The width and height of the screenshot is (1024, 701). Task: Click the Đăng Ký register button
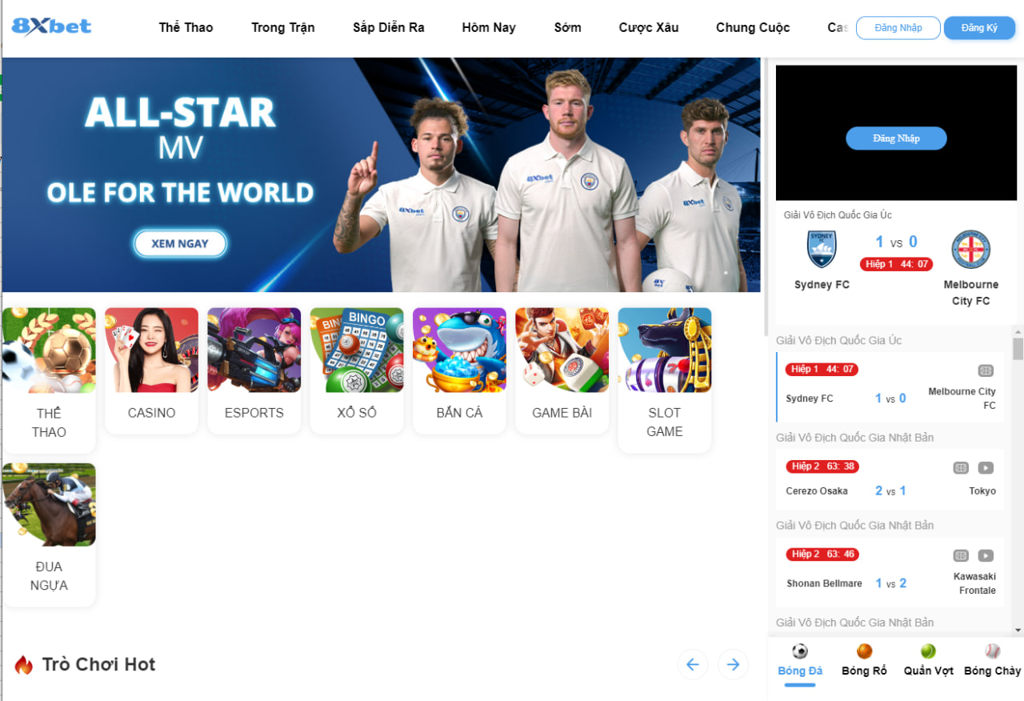[x=979, y=28]
